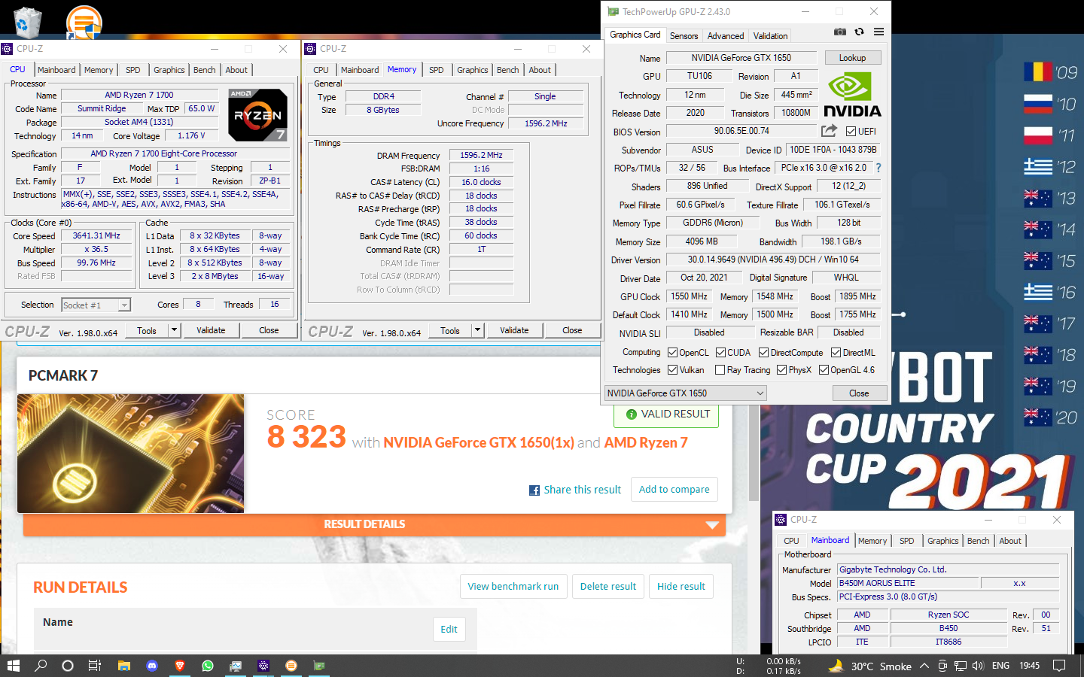Click the 19:45 taskbar clock
1084x677 pixels.
coord(1029,666)
